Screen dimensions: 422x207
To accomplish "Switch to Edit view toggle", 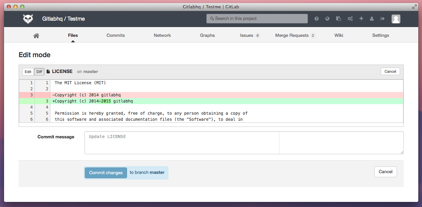I will [x=28, y=72].
